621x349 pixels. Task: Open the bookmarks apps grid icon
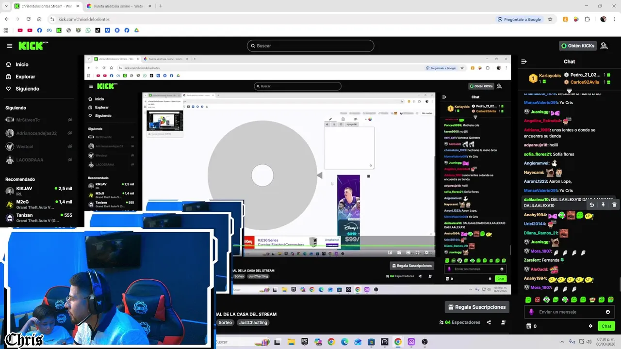coord(6,30)
